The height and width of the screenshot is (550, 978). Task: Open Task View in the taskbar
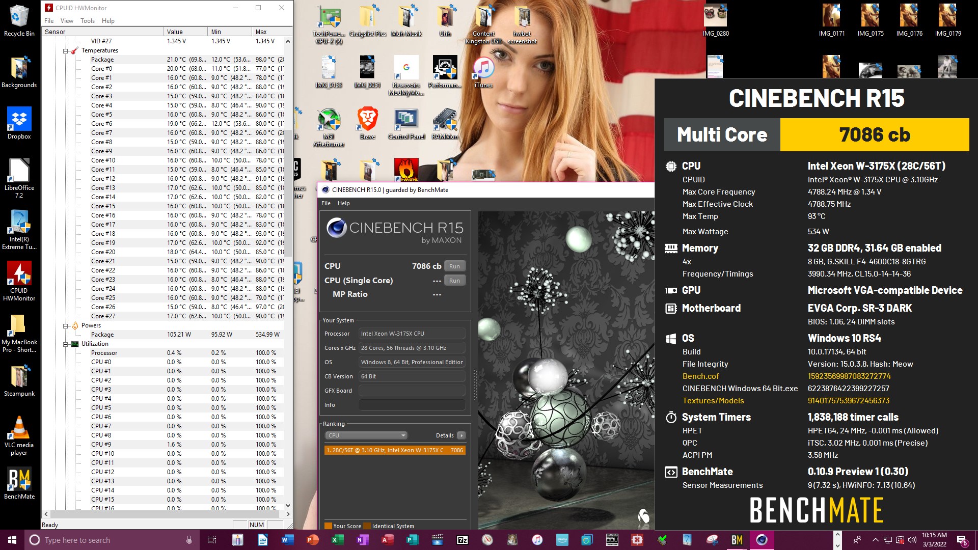coord(212,540)
